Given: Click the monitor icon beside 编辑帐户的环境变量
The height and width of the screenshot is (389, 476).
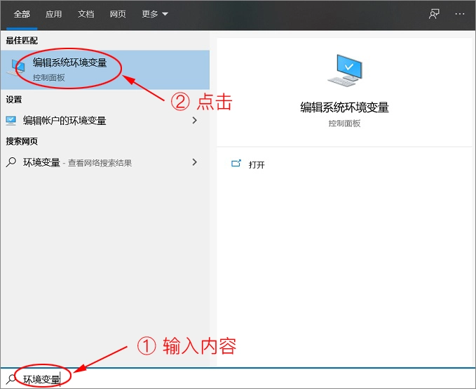Looking at the screenshot, I should point(11,121).
